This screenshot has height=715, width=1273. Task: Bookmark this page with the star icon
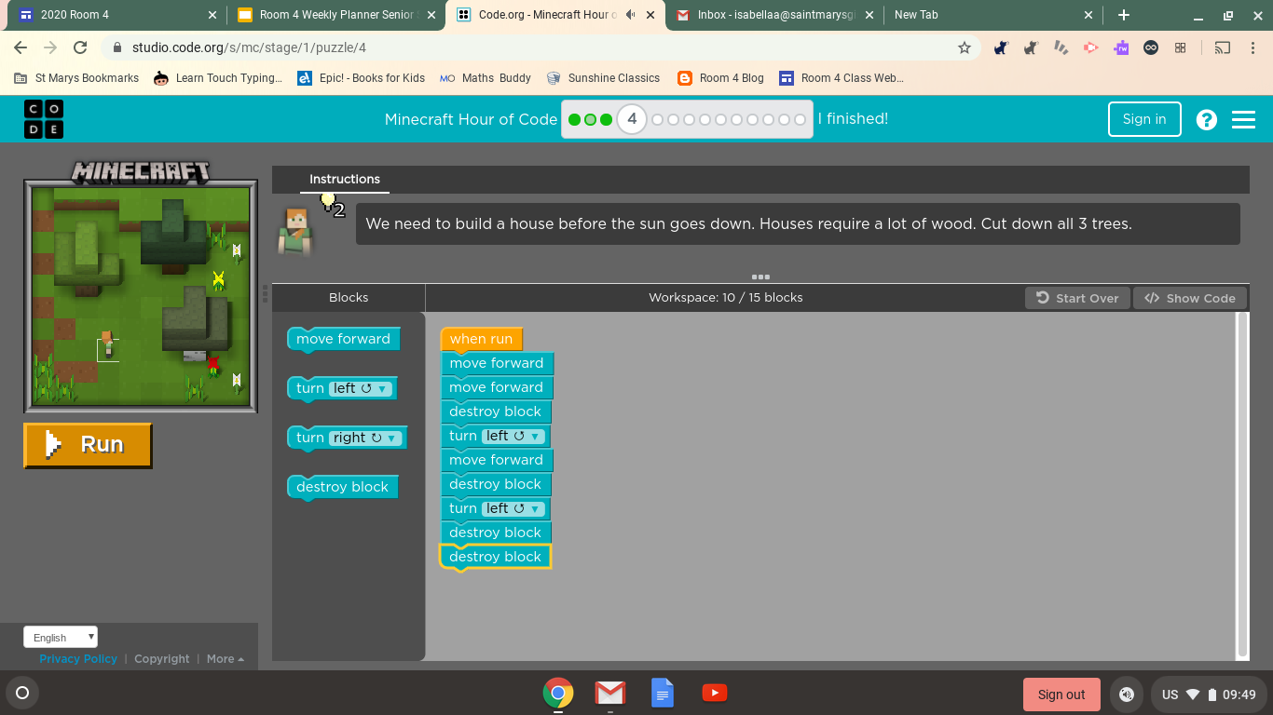965,47
